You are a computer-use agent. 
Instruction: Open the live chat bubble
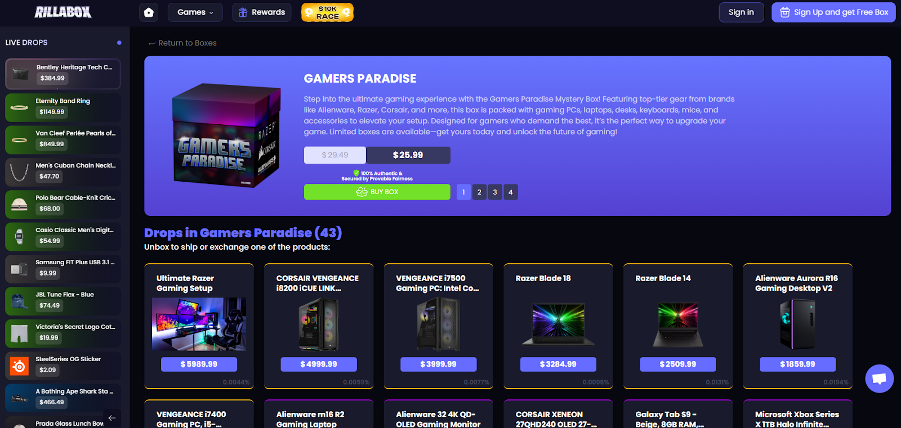pyautogui.click(x=879, y=379)
